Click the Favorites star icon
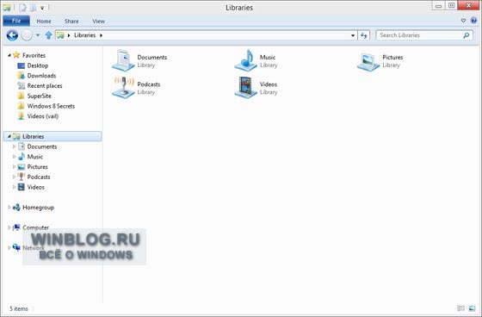Viewport: 482px width, 317px height. coord(16,55)
